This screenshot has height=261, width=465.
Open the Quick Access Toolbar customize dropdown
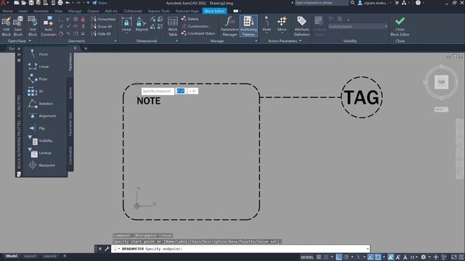pyautogui.click(x=88, y=3)
